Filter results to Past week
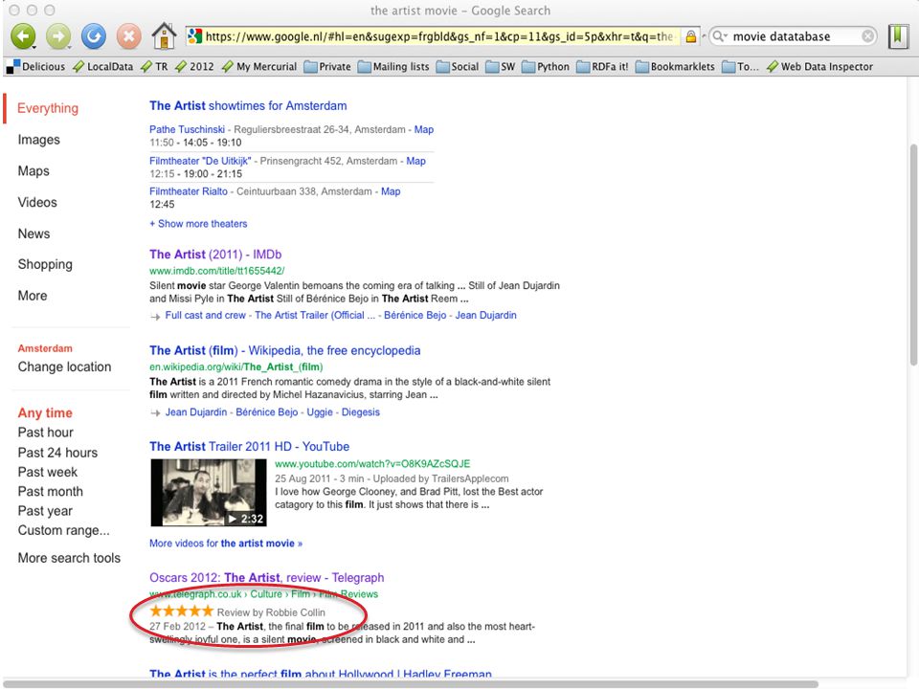This screenshot has height=689, width=919. point(48,472)
